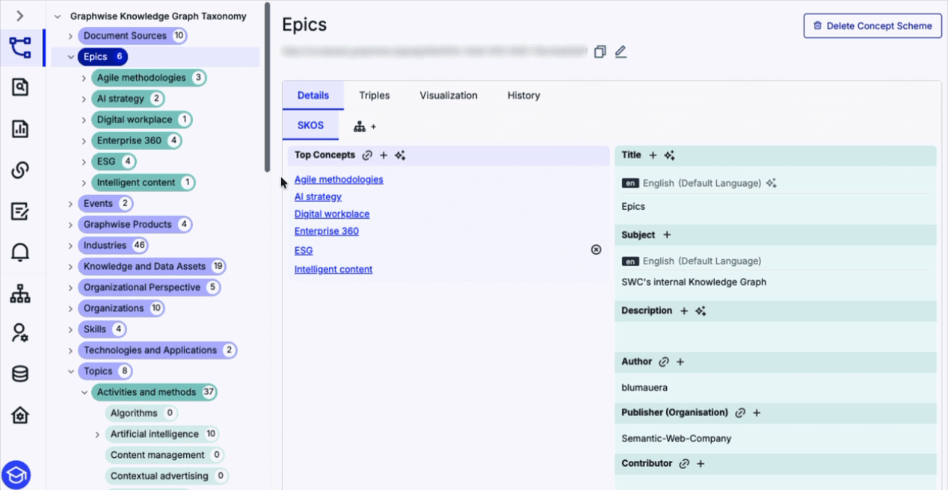Open the home sidebar icon
The height and width of the screenshot is (490, 948).
(20, 415)
